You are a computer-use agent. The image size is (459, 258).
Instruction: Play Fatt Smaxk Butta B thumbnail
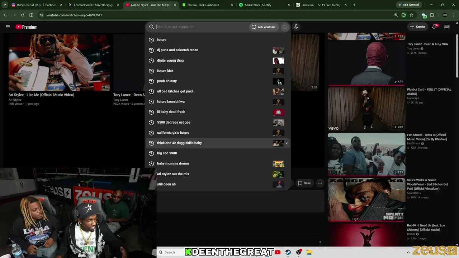pos(366,154)
